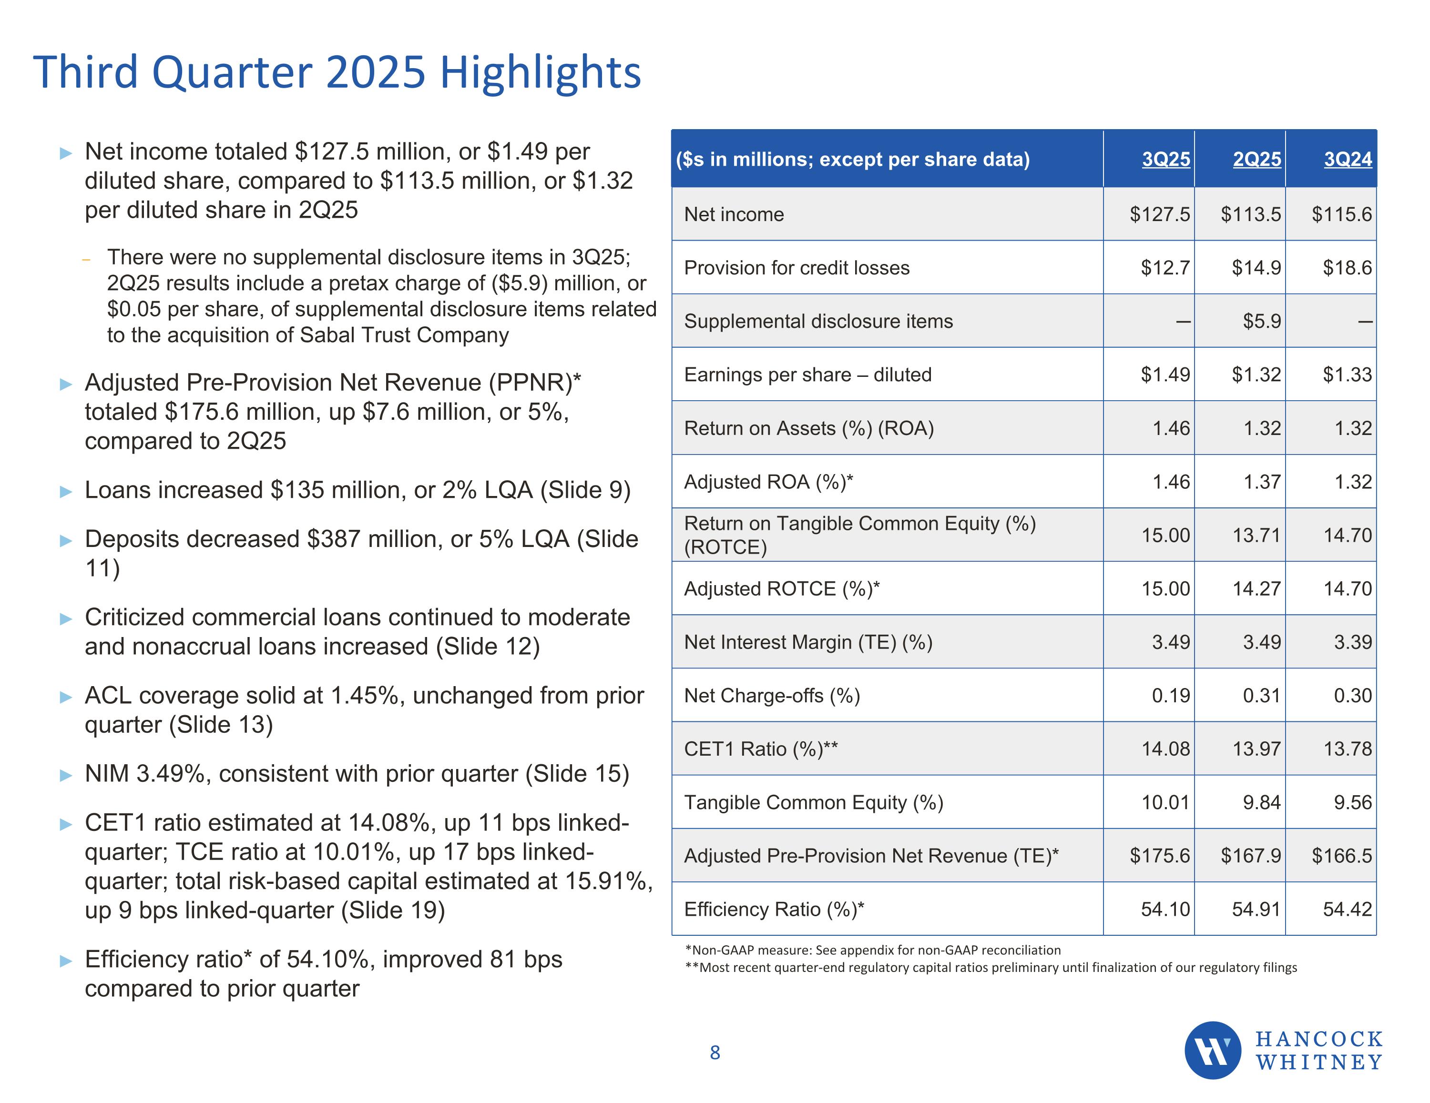Click the Net income row label
The height and width of the screenshot is (1103, 1430).
pos(734,214)
